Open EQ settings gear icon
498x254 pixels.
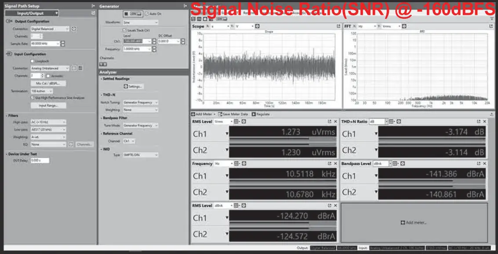pyautogui.click(x=71, y=144)
